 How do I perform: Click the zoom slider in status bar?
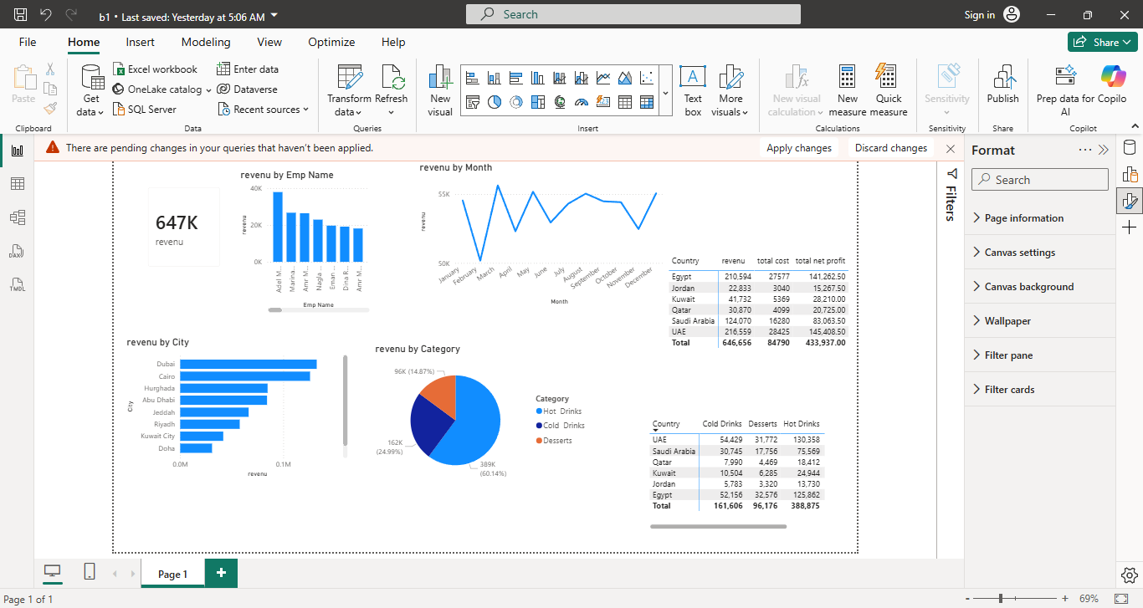point(1002,599)
